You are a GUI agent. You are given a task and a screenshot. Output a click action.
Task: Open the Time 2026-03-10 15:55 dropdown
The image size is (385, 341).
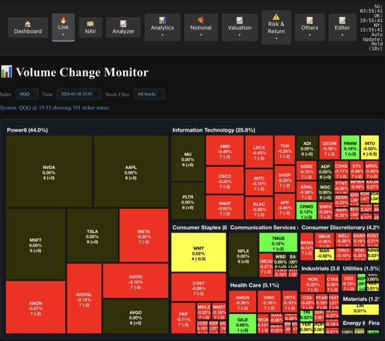click(79, 94)
